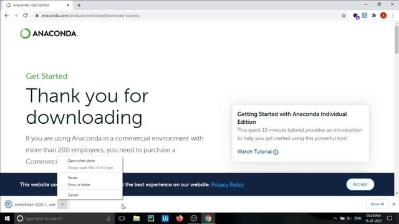Reload the Anaconda page

tap(25, 16)
